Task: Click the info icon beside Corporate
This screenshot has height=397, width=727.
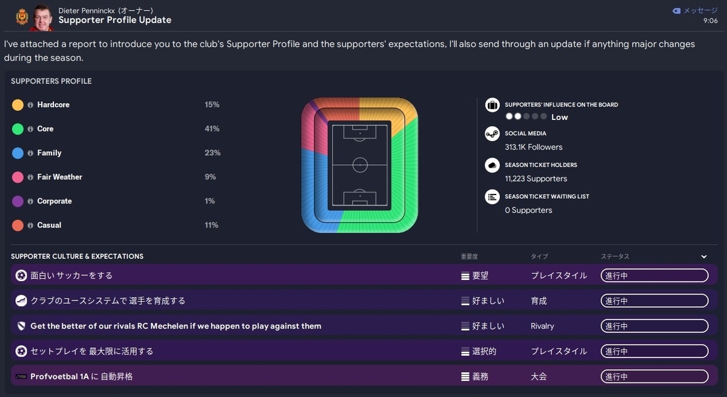Action: [x=30, y=201]
